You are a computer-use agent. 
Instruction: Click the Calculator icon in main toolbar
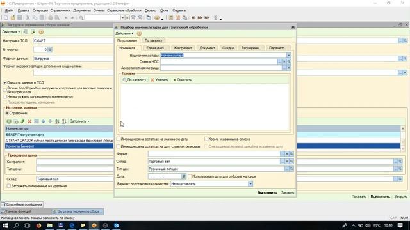(x=171, y=18)
